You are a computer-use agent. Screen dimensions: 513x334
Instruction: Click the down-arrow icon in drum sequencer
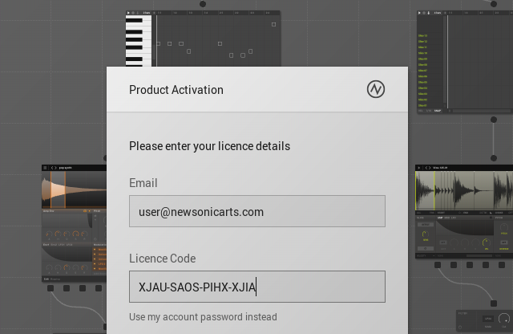click(x=429, y=13)
